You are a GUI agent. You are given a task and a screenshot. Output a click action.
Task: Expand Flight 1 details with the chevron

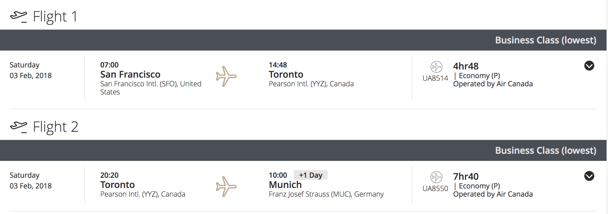pyautogui.click(x=589, y=66)
